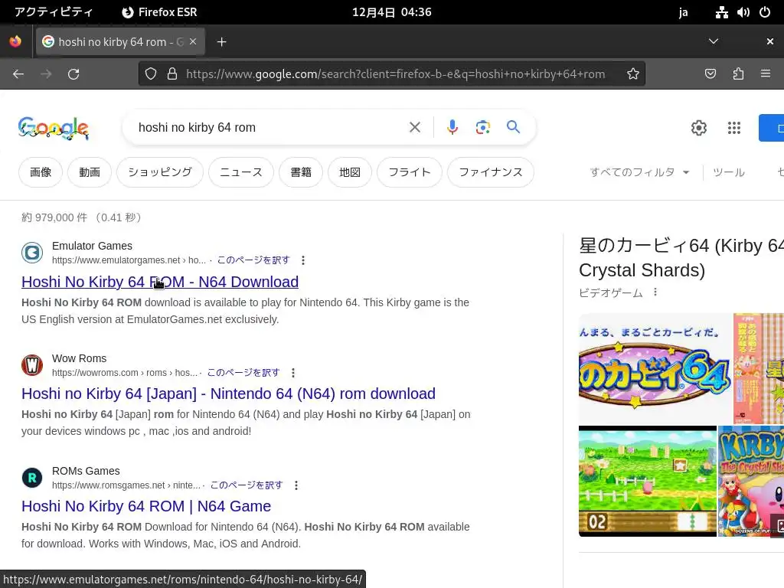This screenshot has width=784, height=588.
Task: Close the hoshi no kirby 64 rom tab
Action: (193, 41)
